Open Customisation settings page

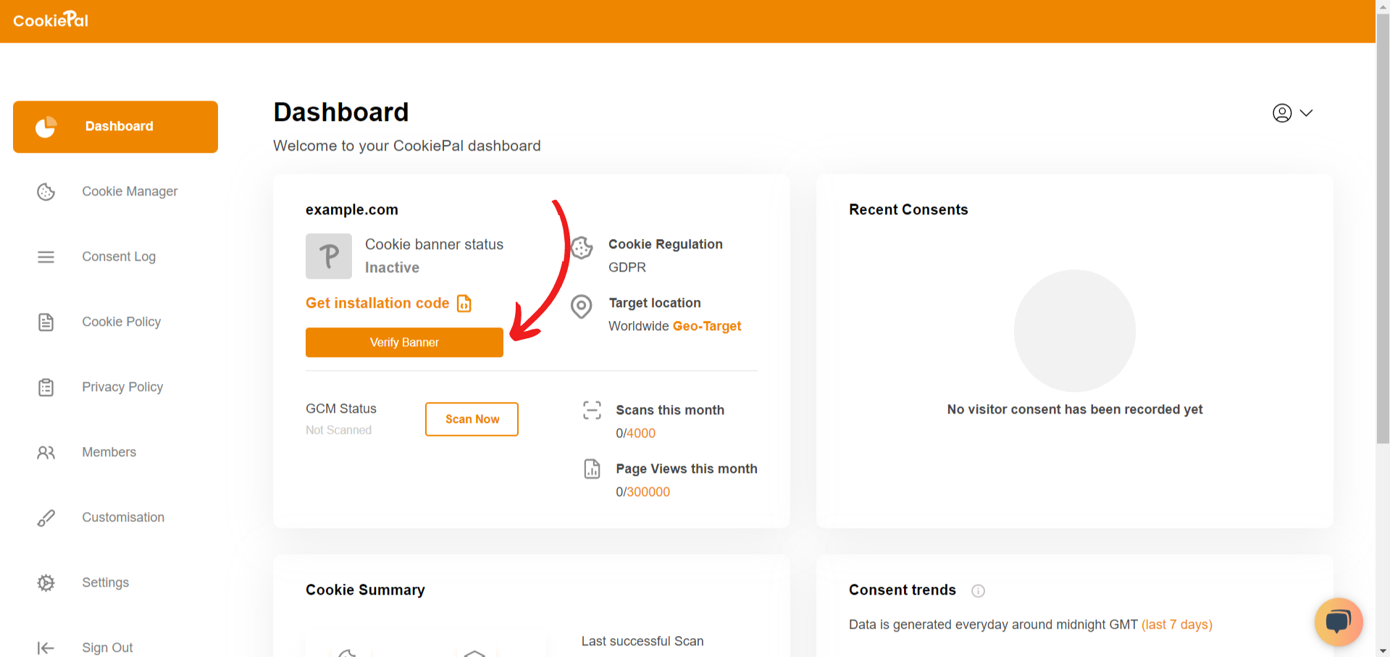[123, 517]
